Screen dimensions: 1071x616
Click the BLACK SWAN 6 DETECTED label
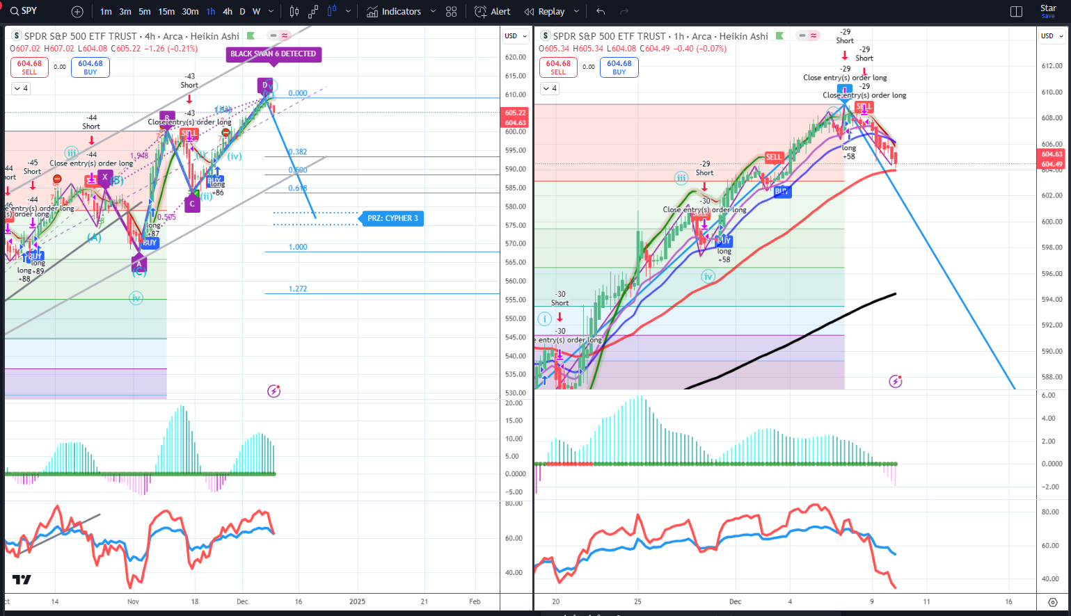273,54
